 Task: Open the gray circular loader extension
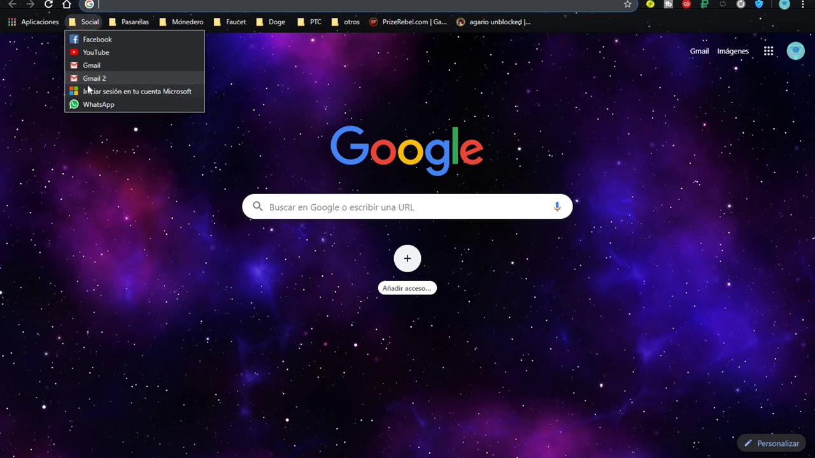[x=741, y=4]
